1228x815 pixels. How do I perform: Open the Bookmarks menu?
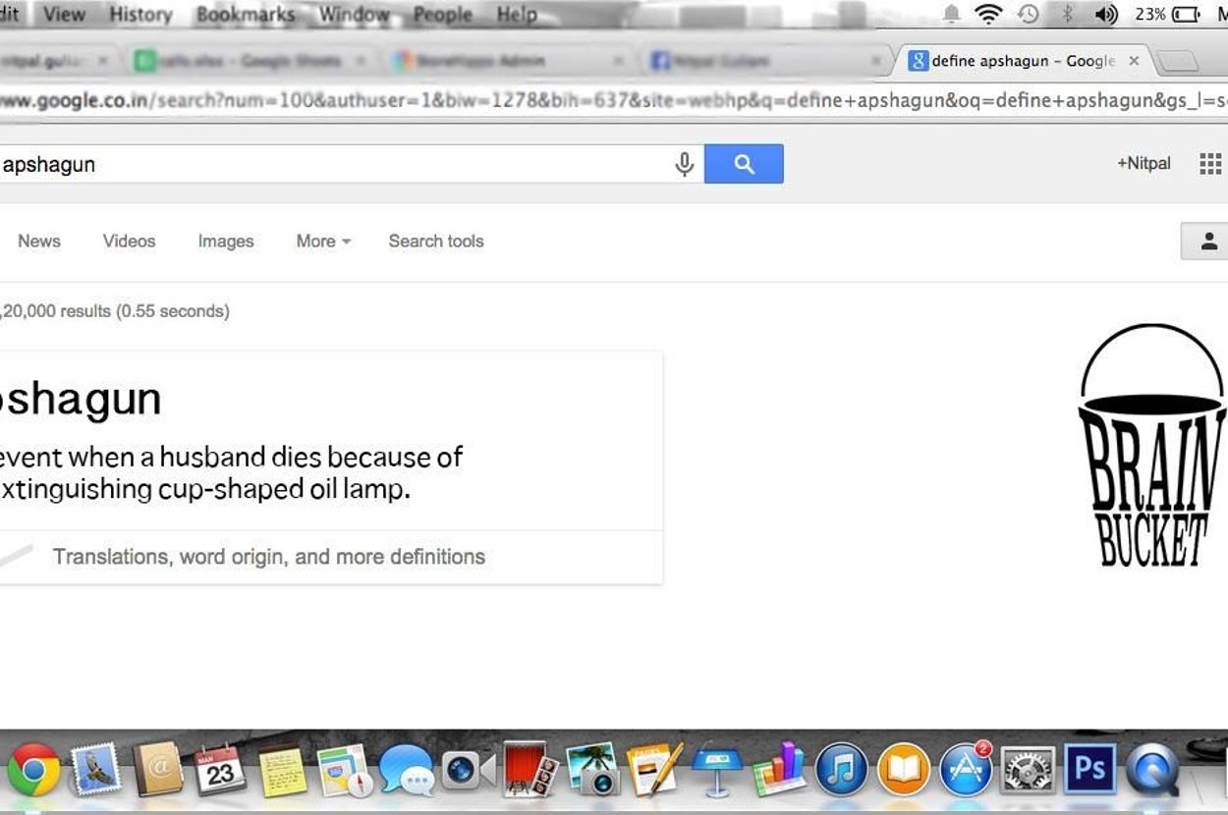(x=246, y=15)
